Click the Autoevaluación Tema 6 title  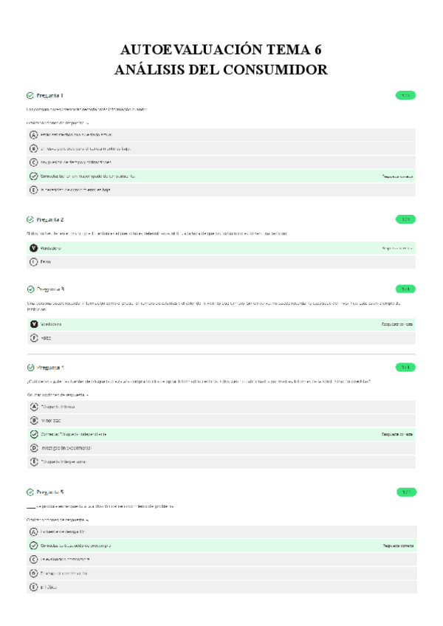click(221, 50)
